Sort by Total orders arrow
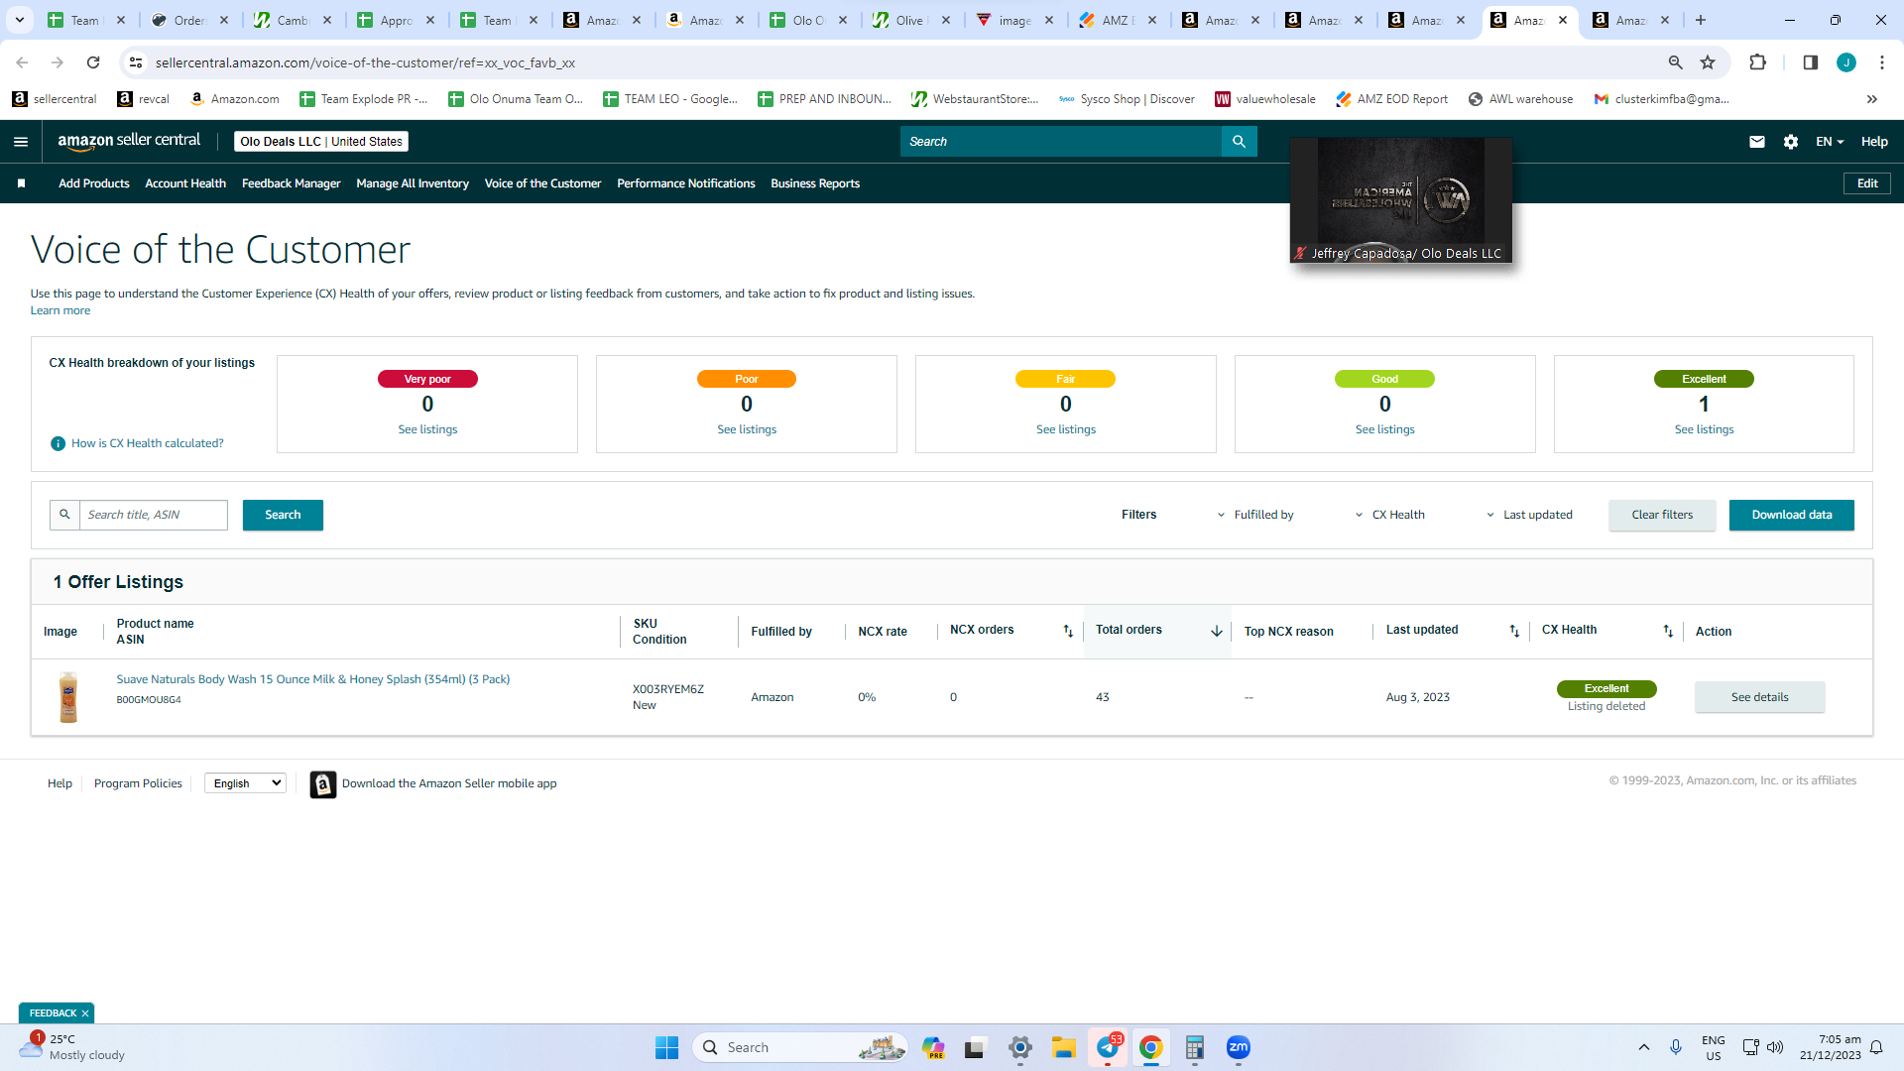 click(1217, 632)
